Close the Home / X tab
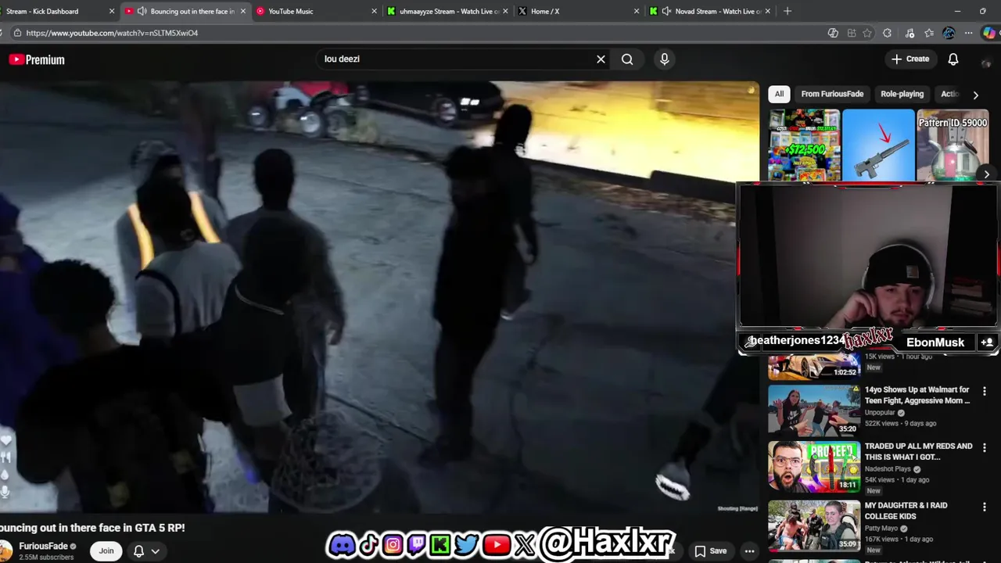 636,11
